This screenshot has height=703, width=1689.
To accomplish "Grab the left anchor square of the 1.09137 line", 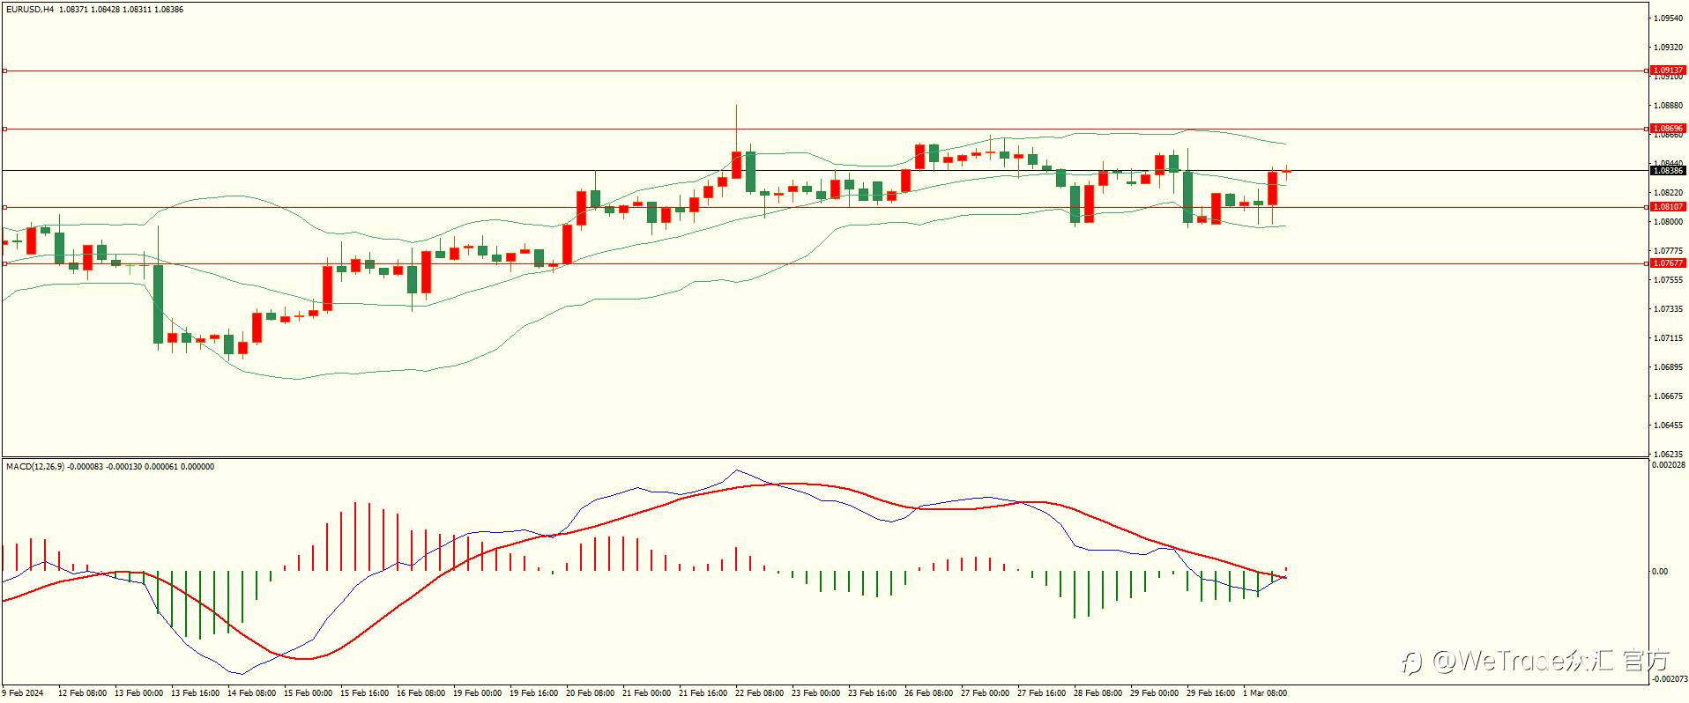I will click(x=4, y=70).
